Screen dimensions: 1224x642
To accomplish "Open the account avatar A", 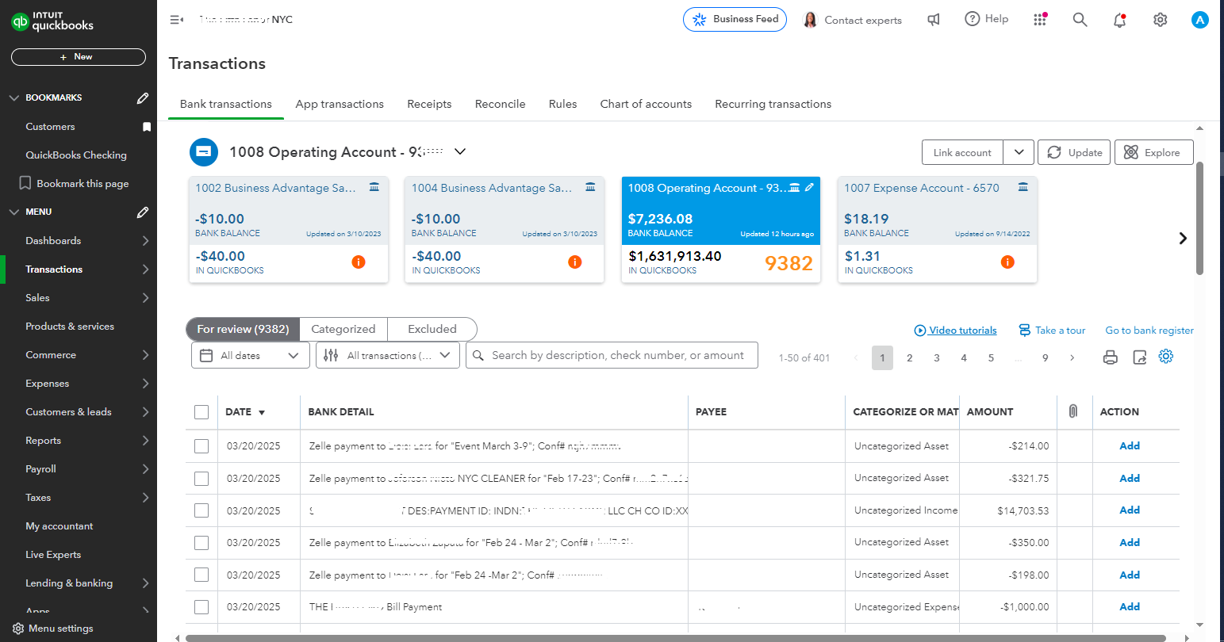I will click(1199, 20).
